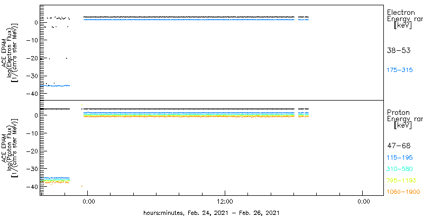The image size is (423, 217).
Task: Click the Proton legend heading
Action: 398,113
